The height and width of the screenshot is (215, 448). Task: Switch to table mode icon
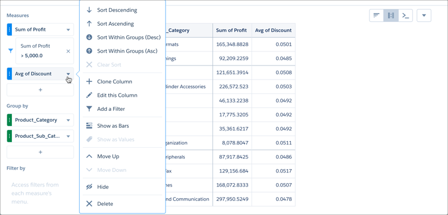391,15
